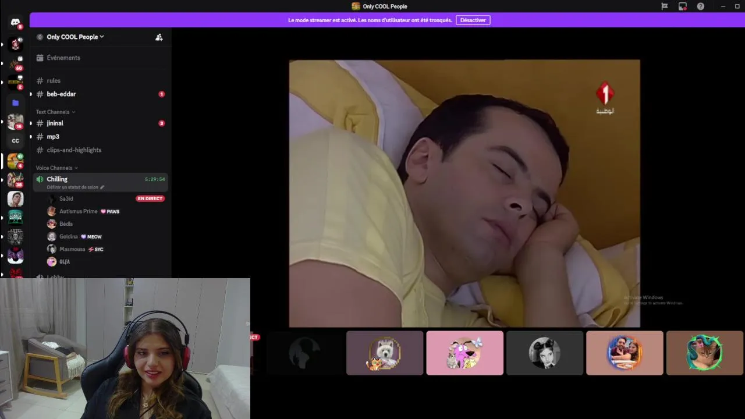
Task: Select the couple photo participant tile
Action: pyautogui.click(x=625, y=353)
